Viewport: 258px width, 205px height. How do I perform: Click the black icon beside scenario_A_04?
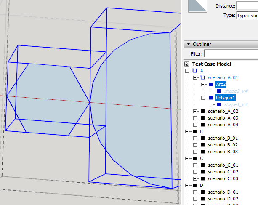tap(203, 125)
